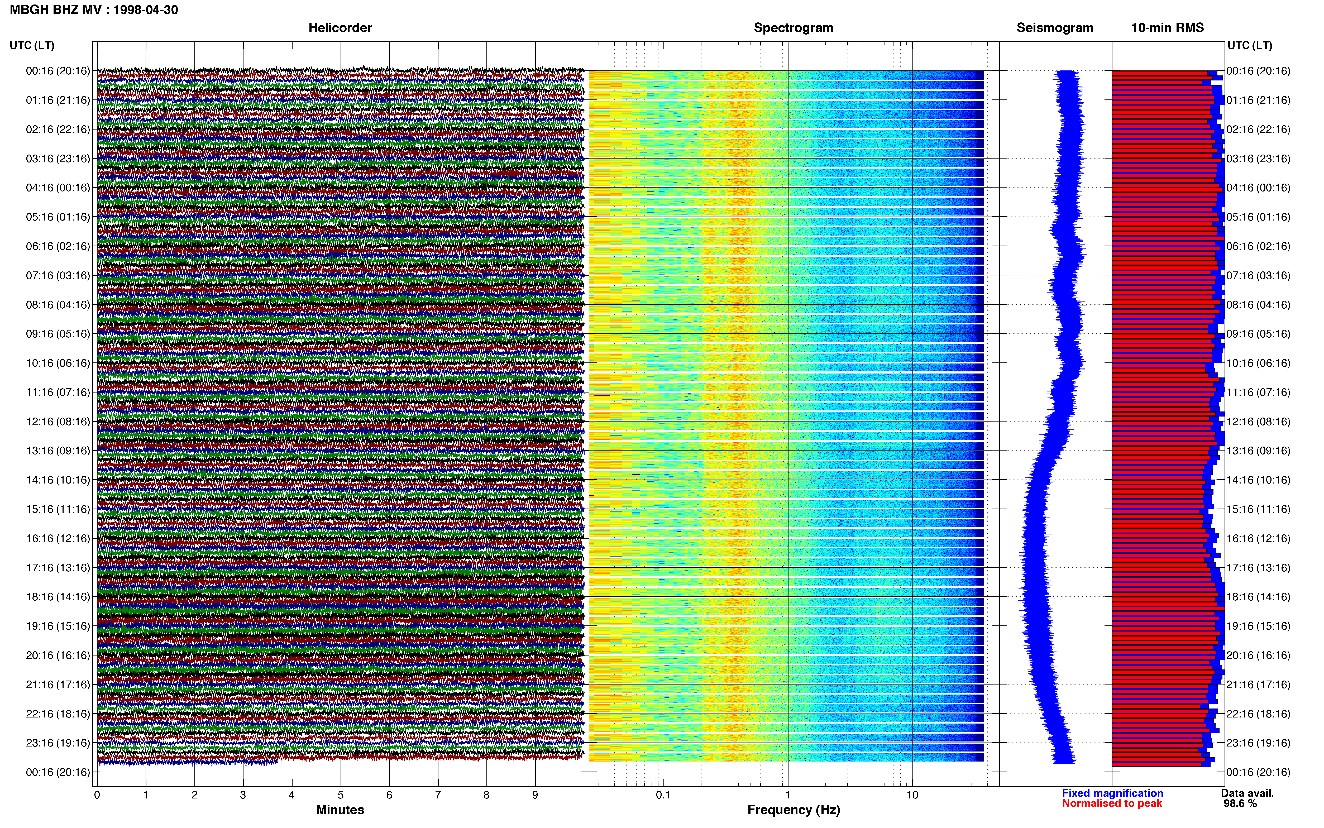
Task: Click minute tick label '5'
Action: [x=341, y=795]
